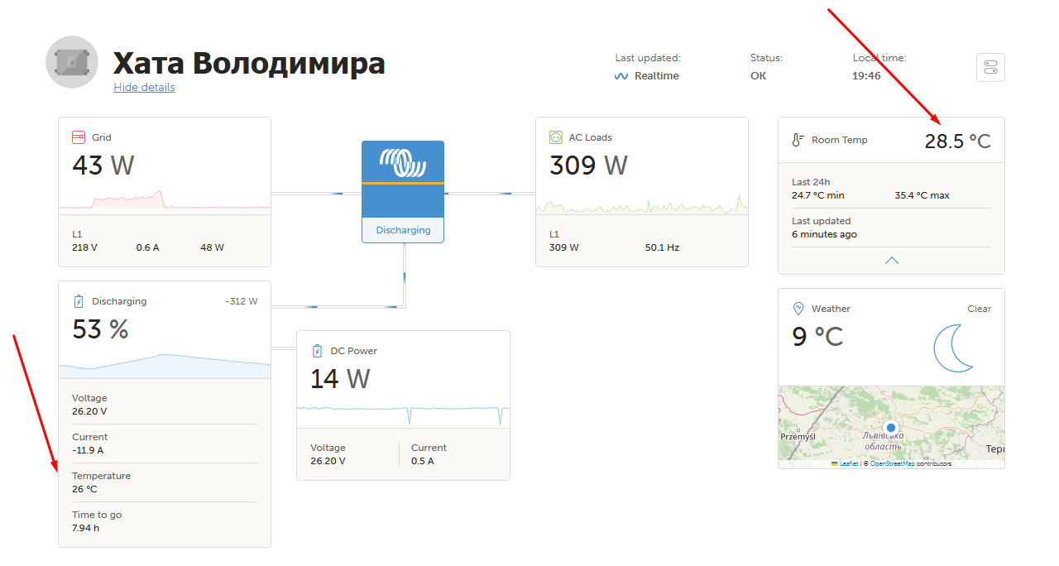Image resolution: width=1059 pixels, height=566 pixels.
Task: Click the Room Temp thermometer icon
Action: click(x=798, y=140)
